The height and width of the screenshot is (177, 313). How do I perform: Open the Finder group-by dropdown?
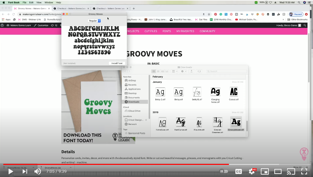click(175, 71)
